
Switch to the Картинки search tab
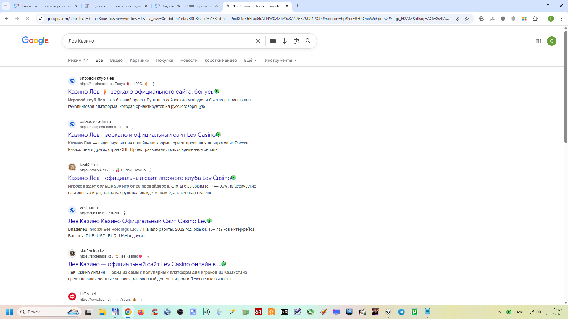[139, 60]
